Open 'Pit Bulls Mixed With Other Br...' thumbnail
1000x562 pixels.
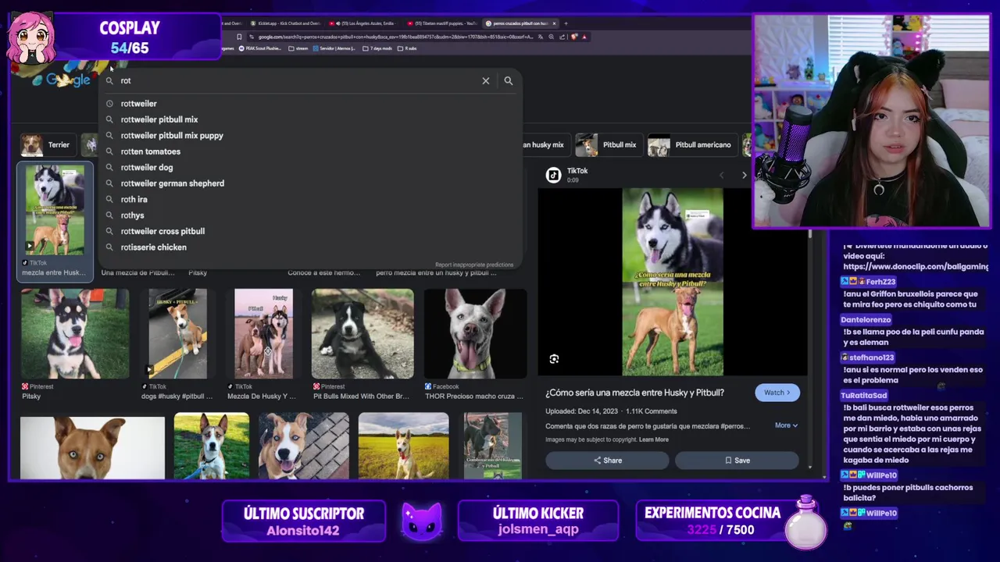362,334
